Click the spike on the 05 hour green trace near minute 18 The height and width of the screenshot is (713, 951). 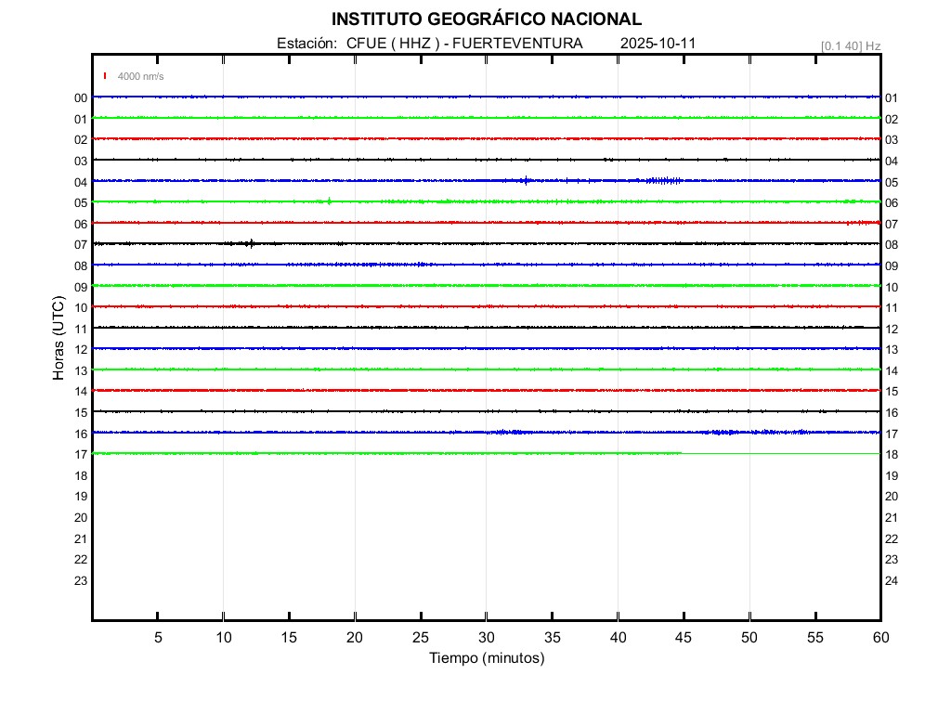(329, 201)
